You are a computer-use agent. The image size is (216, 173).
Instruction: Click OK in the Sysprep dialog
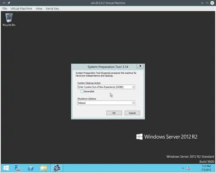pyautogui.click(x=114, y=113)
